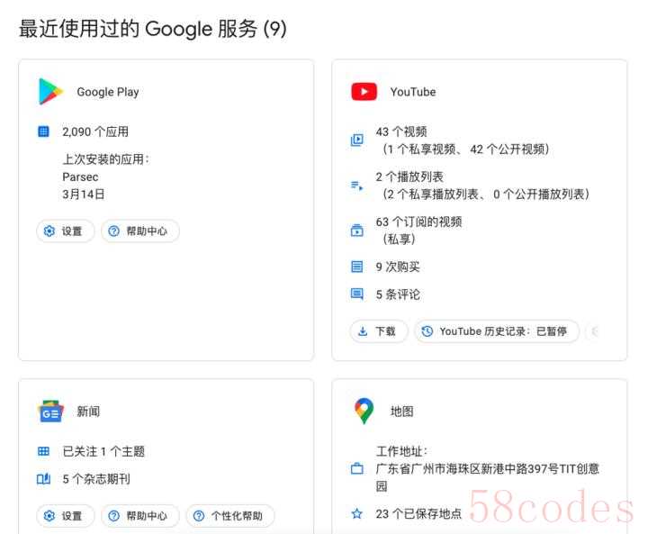Click the Google News logo icon
Viewport: 648px width, 534px height.
click(x=50, y=412)
